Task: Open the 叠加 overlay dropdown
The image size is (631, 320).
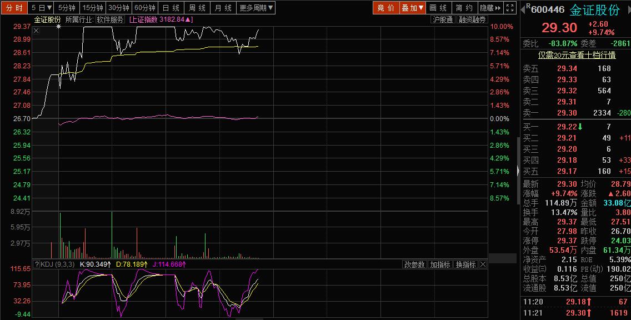Action: (x=413, y=8)
